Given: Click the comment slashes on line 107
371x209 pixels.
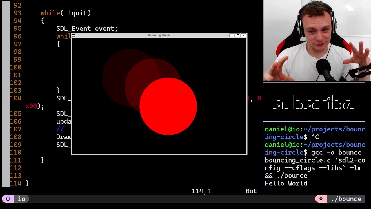Looking at the screenshot, I should [60, 129].
